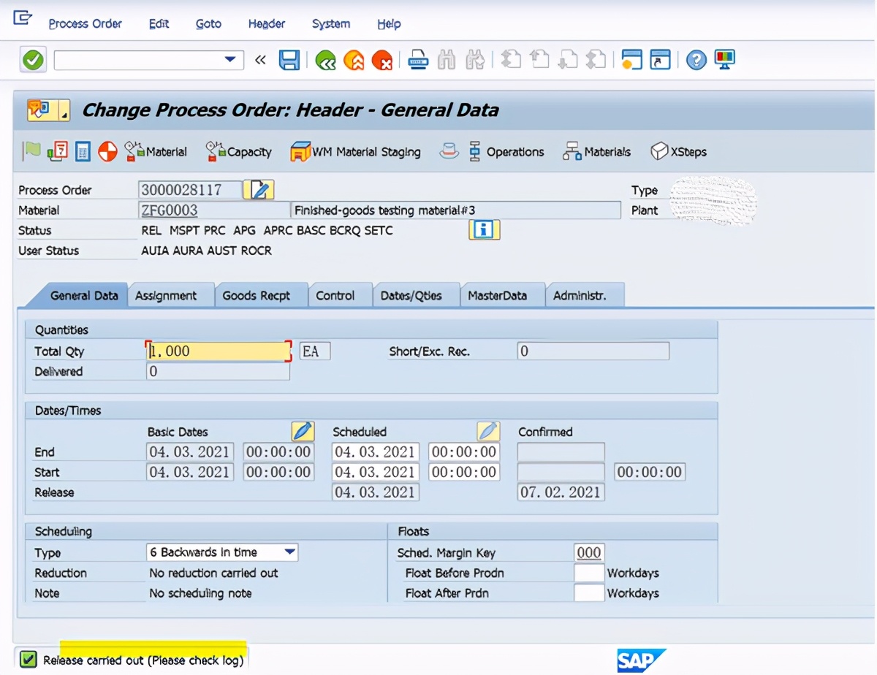Confirm entry with the green checkmark button
The image size is (877, 675).
(x=32, y=60)
